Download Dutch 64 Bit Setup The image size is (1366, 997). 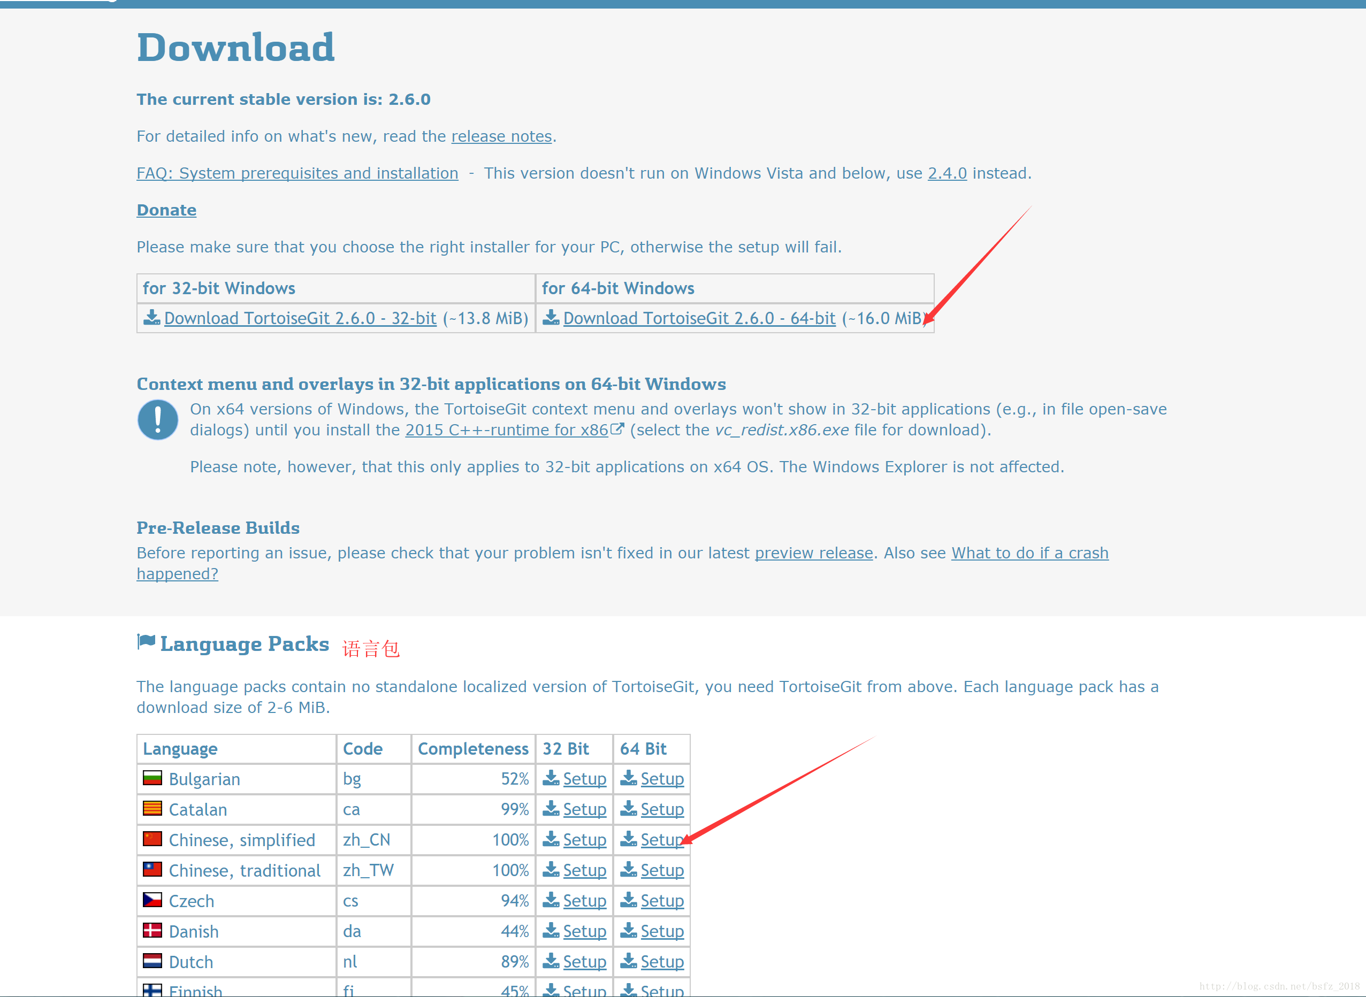tap(662, 962)
